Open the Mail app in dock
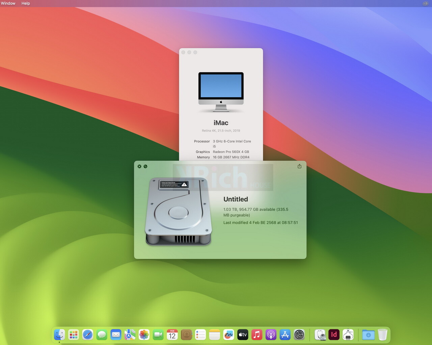Image resolution: width=432 pixels, height=345 pixels. point(116,335)
